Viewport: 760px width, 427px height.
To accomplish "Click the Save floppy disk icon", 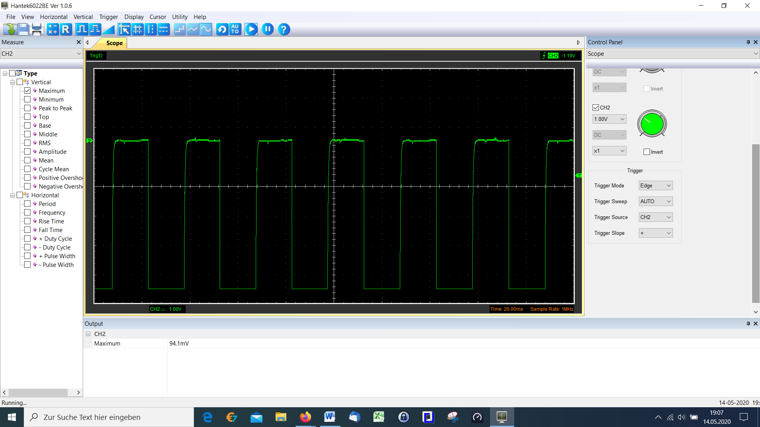I will [x=23, y=29].
